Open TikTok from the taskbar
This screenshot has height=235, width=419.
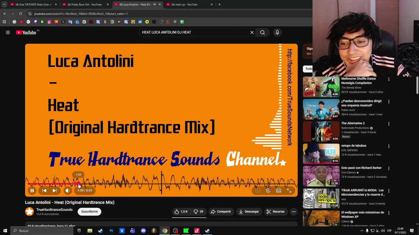197,231
